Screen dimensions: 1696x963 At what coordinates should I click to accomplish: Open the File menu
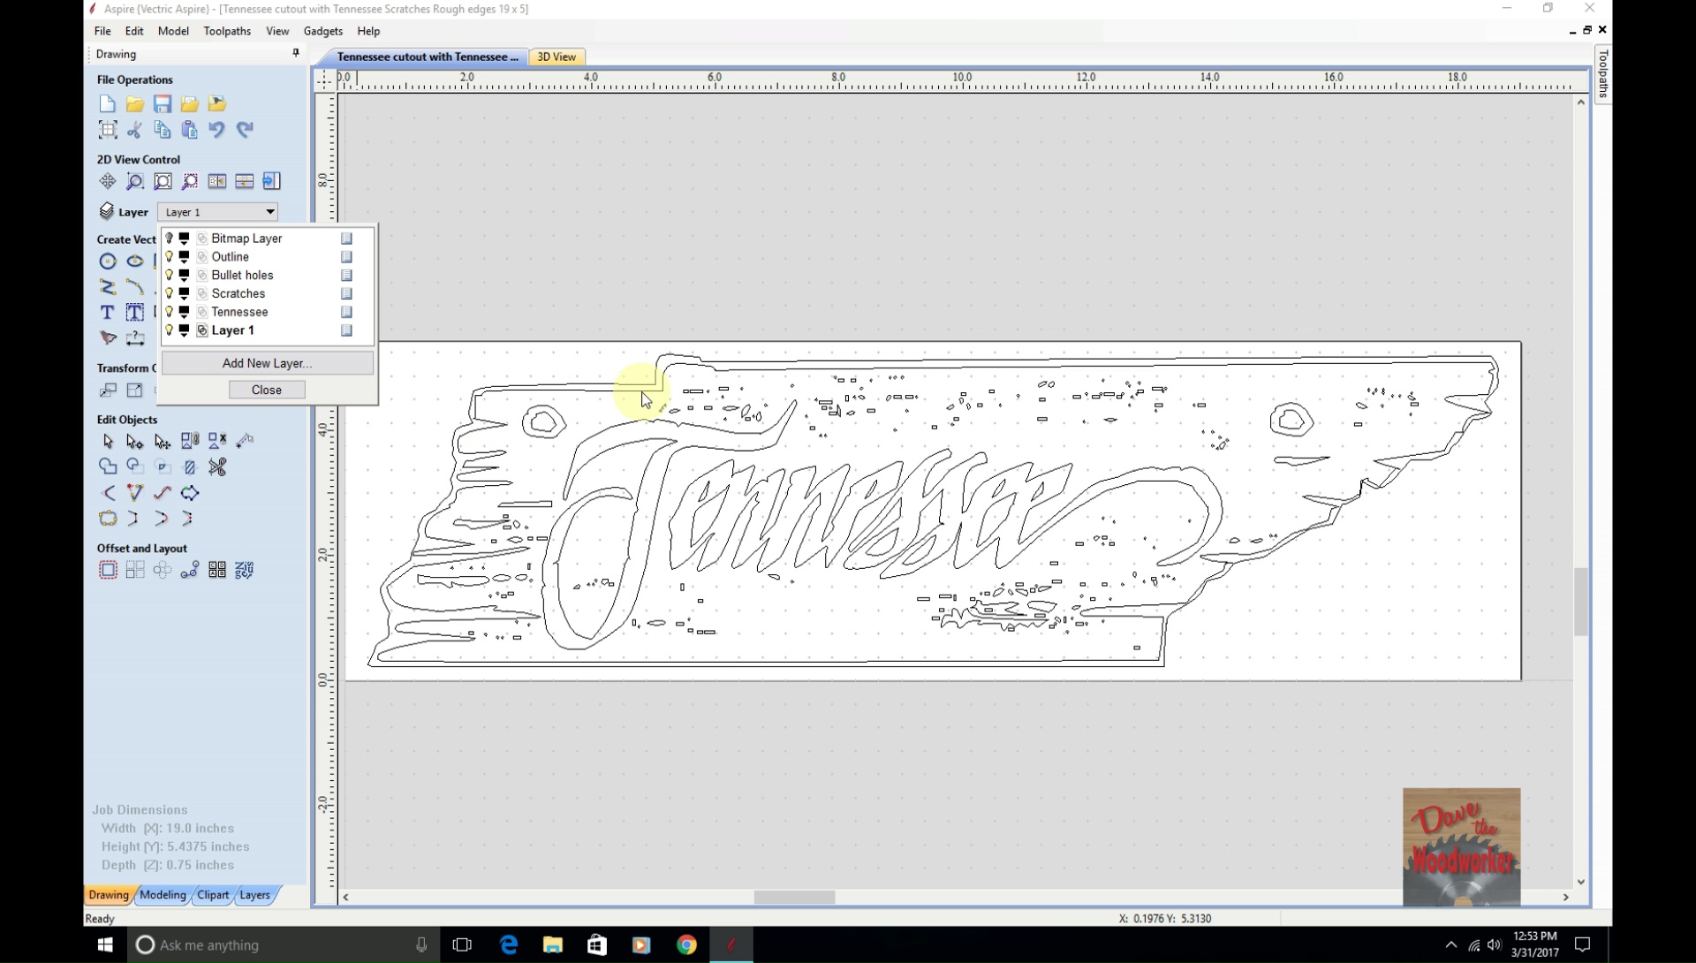point(102,31)
